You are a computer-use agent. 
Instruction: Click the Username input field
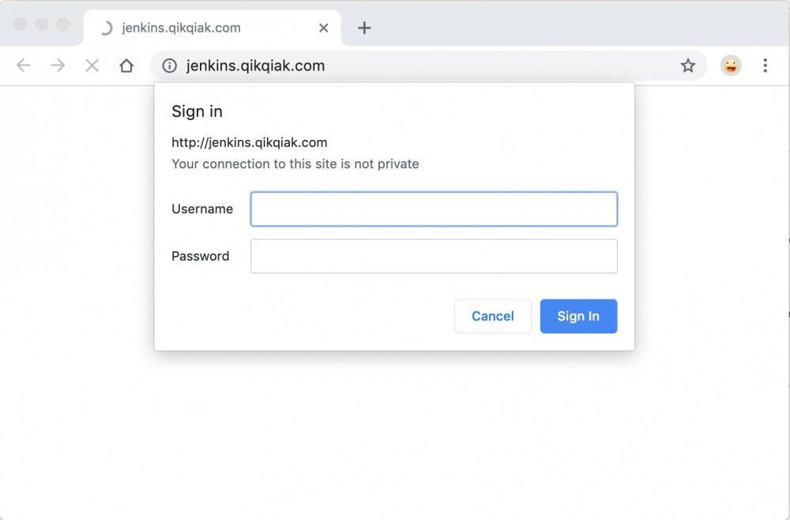(x=434, y=209)
